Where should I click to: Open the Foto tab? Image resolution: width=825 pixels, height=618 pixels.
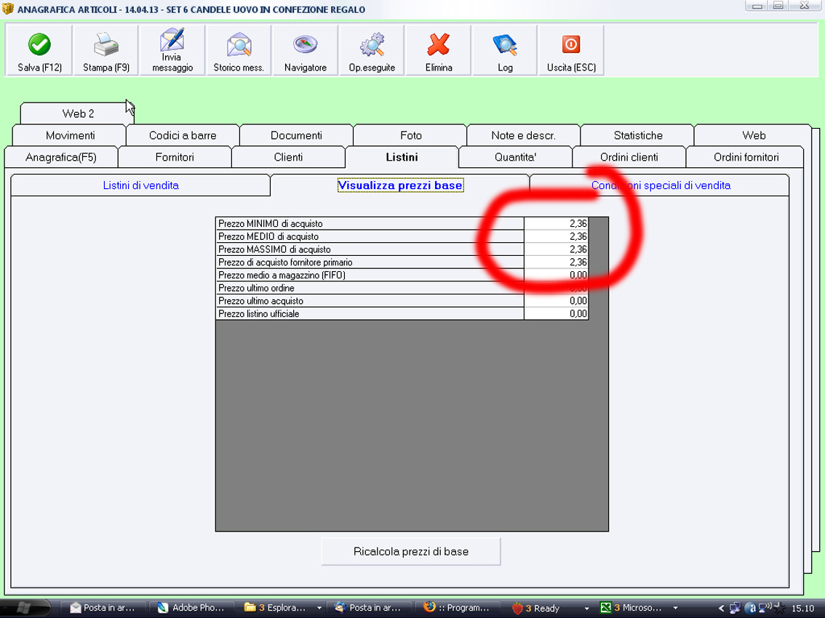[410, 135]
